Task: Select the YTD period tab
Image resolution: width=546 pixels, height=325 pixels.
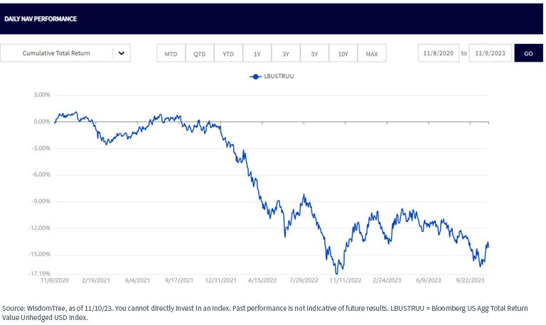Action: click(x=228, y=53)
